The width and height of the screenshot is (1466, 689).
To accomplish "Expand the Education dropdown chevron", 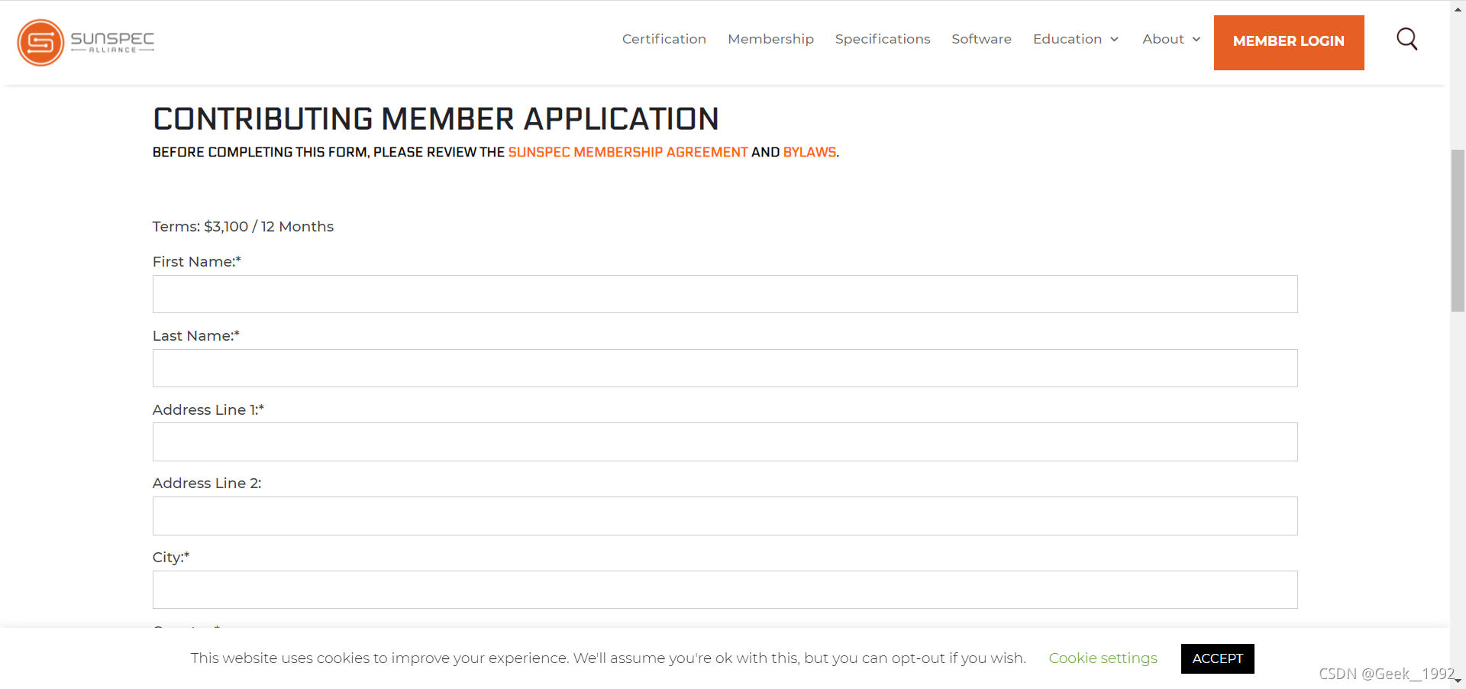I will [x=1115, y=40].
